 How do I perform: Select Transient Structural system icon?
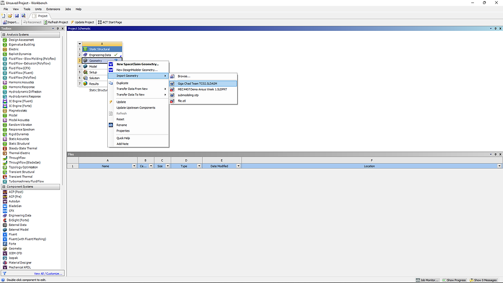click(x=5, y=172)
